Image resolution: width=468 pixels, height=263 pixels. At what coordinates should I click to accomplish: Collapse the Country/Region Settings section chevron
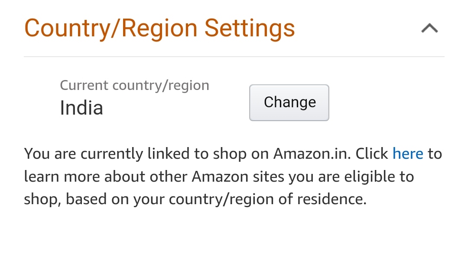tap(429, 29)
